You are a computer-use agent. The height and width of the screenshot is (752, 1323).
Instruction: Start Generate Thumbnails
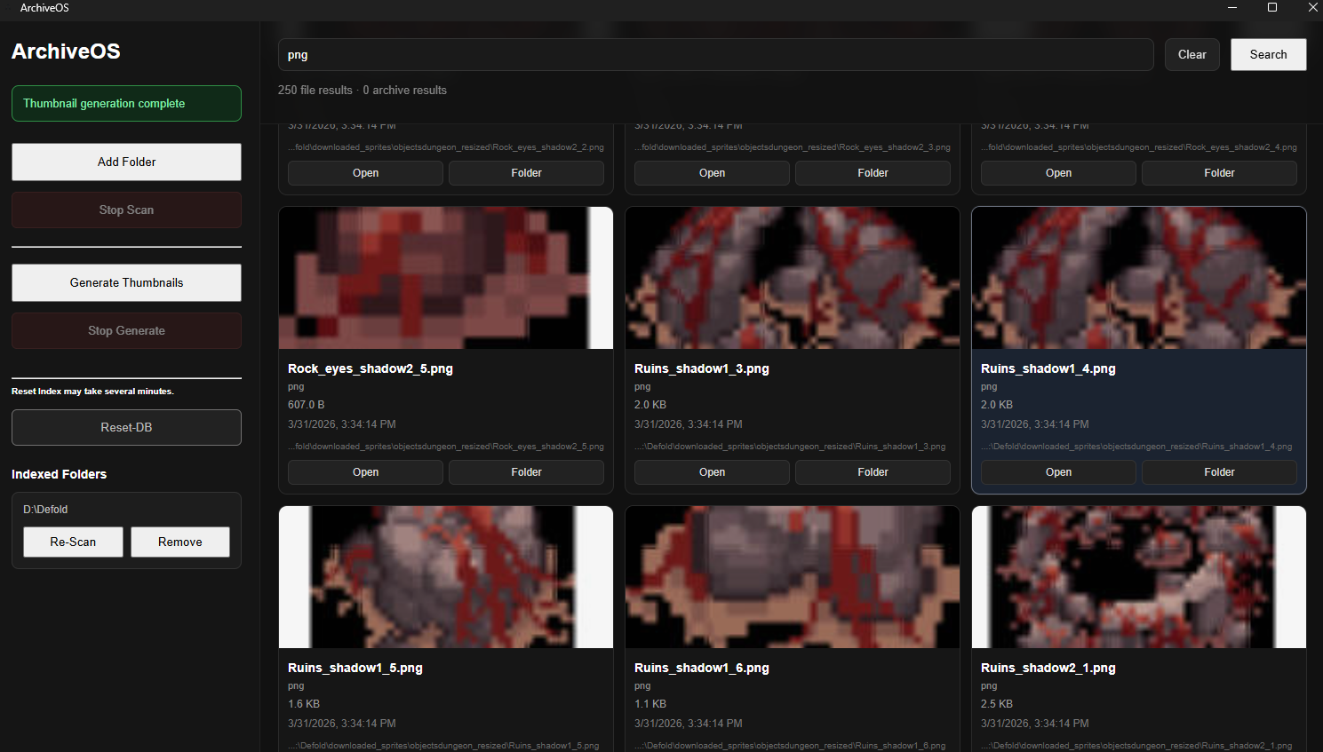pyautogui.click(x=126, y=282)
